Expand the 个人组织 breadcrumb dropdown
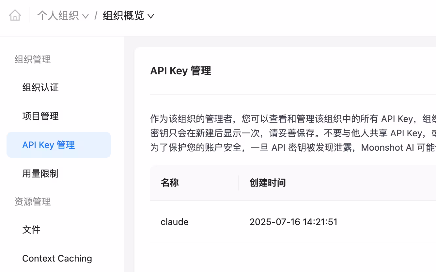This screenshot has height=272, width=436. pos(59,15)
